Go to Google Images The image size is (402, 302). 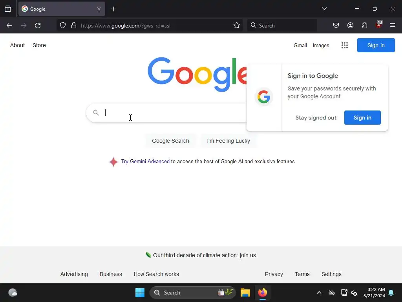tap(321, 46)
